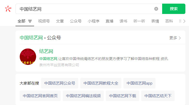Switch to the 公众号 tab
This screenshot has height=105, width=189.
[76, 21]
